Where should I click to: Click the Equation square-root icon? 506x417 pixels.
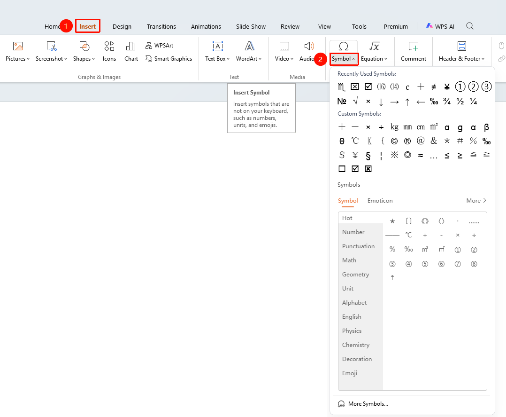pos(374,46)
